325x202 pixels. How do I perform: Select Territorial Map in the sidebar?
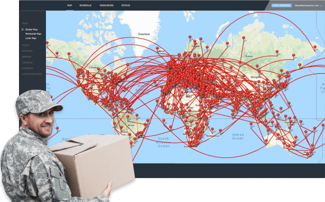pos(33,34)
